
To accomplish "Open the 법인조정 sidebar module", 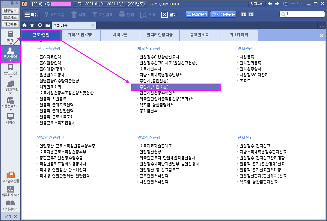I will pyautogui.click(x=10, y=69).
